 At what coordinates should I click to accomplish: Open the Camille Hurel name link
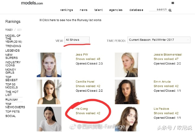(x=85, y=82)
